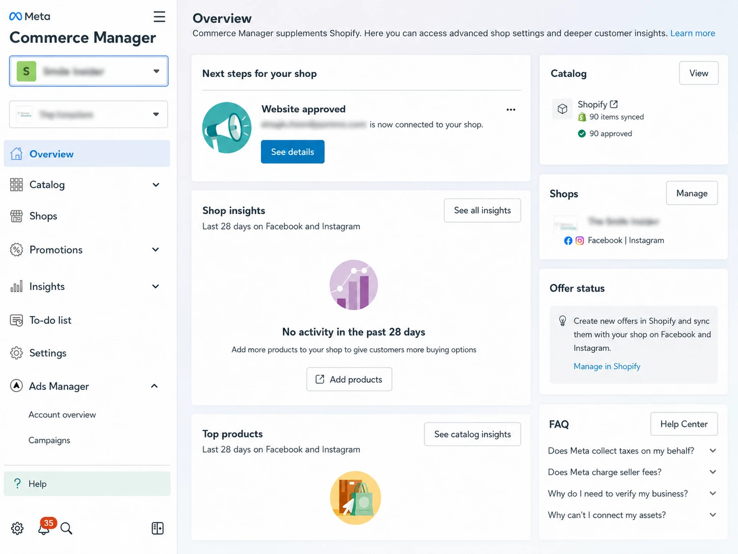This screenshot has width=738, height=554.
Task: Open the three-dot menu on Website approved
Action: point(511,110)
